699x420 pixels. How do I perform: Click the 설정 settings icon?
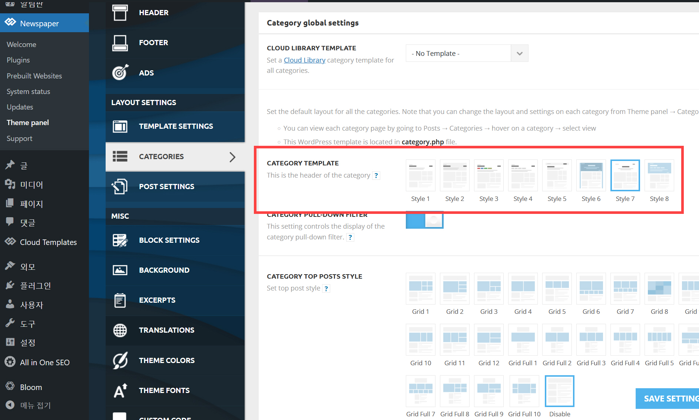pyautogui.click(x=10, y=342)
